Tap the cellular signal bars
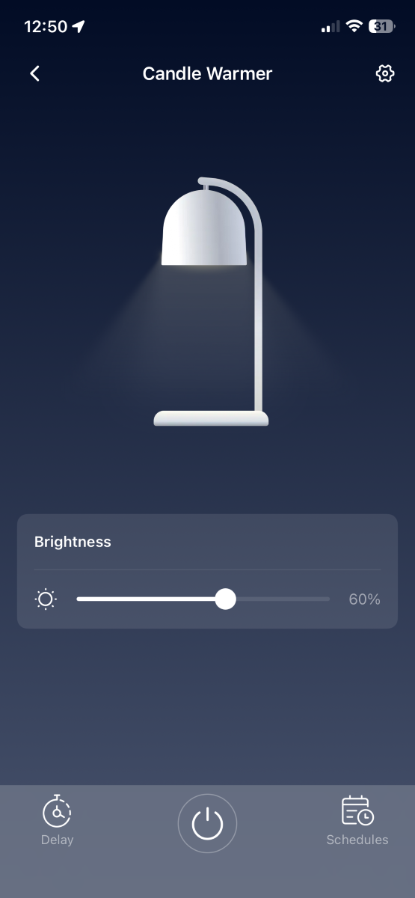The height and width of the screenshot is (898, 415). [x=331, y=27]
